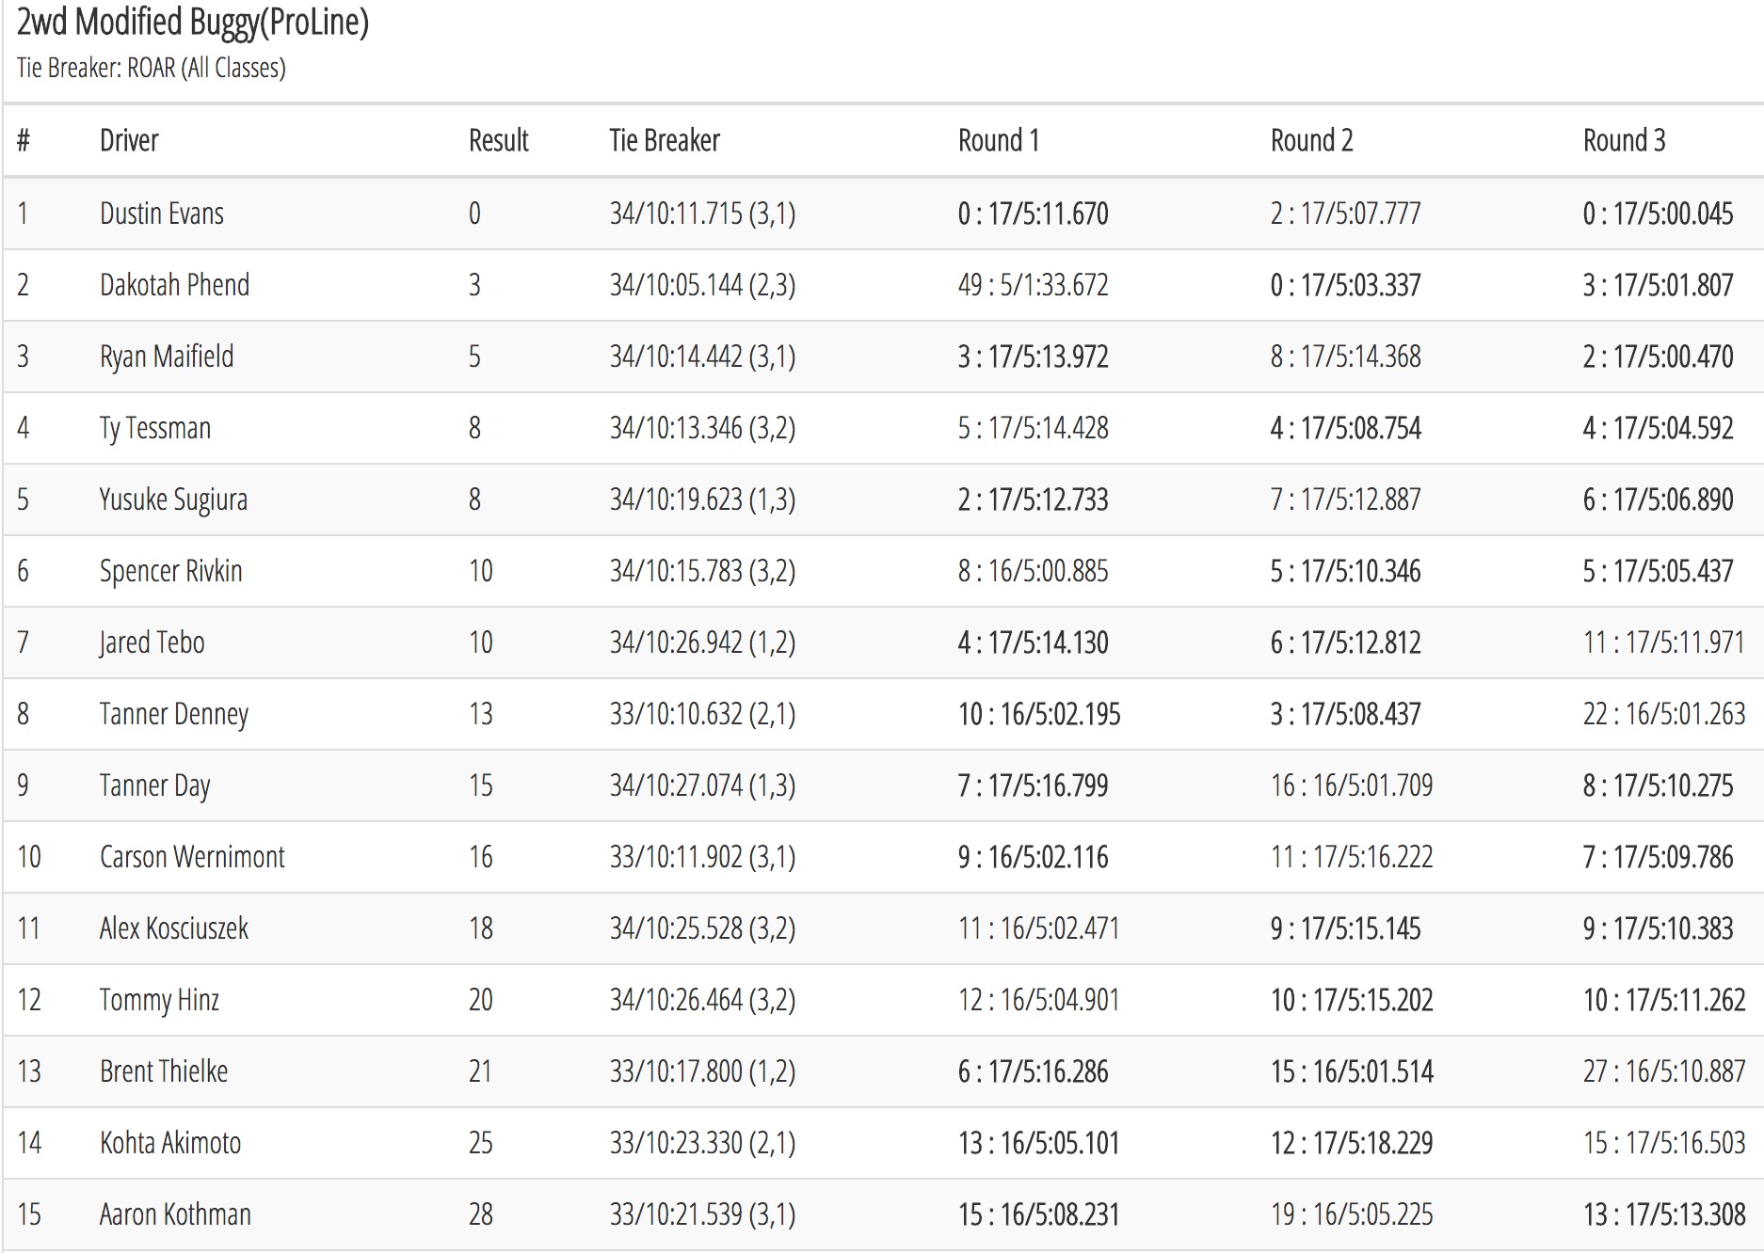This screenshot has height=1253, width=1764.
Task: Click Round 3 result 2 : 17/5:00.470
Action: click(x=1659, y=357)
